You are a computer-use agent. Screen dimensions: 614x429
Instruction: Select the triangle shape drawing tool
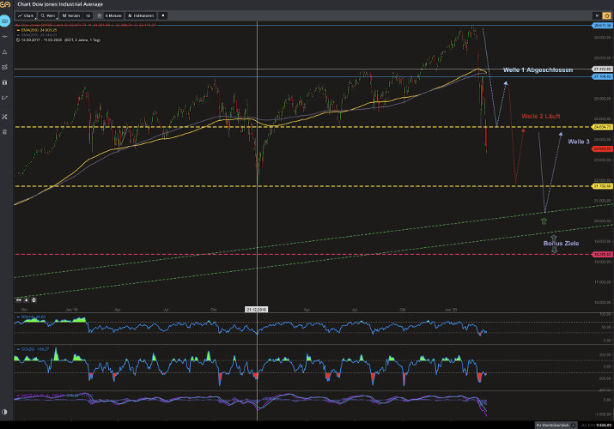[4, 51]
